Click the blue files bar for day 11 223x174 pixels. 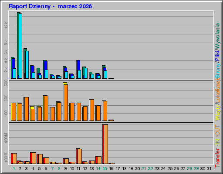(78, 65)
